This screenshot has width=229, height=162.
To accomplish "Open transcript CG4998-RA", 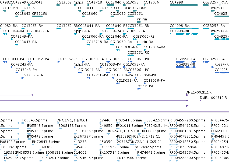I will [x=179, y=26].
